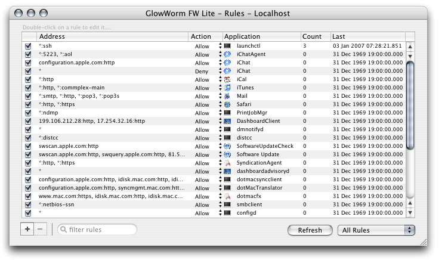Click the dashboardadvisoryd icon
This screenshot has height=260, width=442.
(x=227, y=171)
